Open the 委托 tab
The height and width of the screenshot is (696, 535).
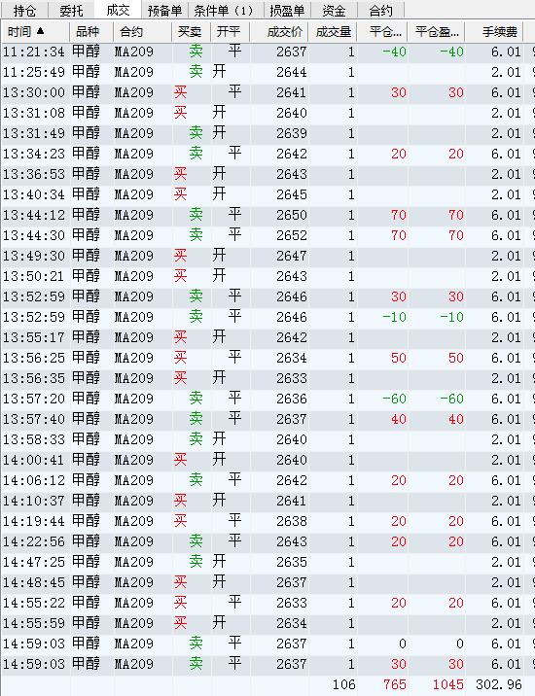point(71,11)
